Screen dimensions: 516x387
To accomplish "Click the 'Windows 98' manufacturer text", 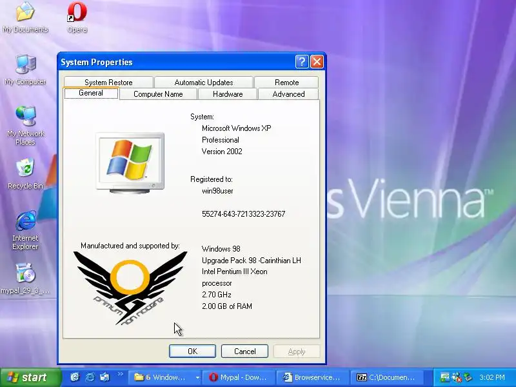I will coord(221,249).
